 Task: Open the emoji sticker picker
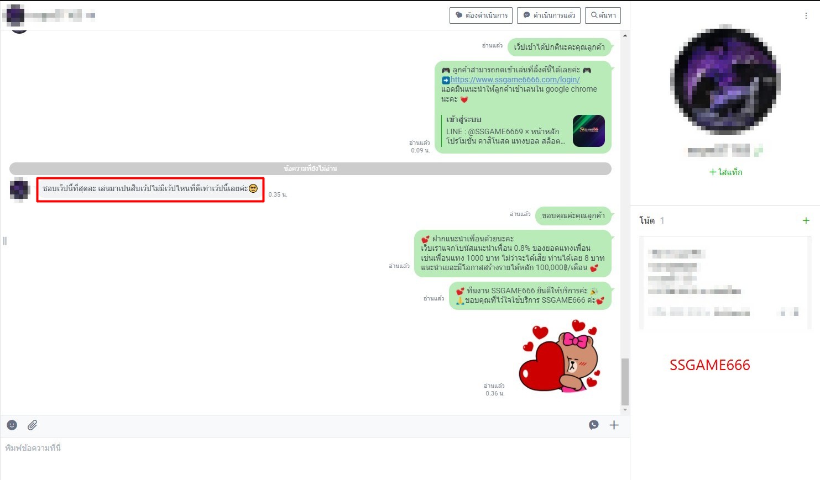click(12, 425)
